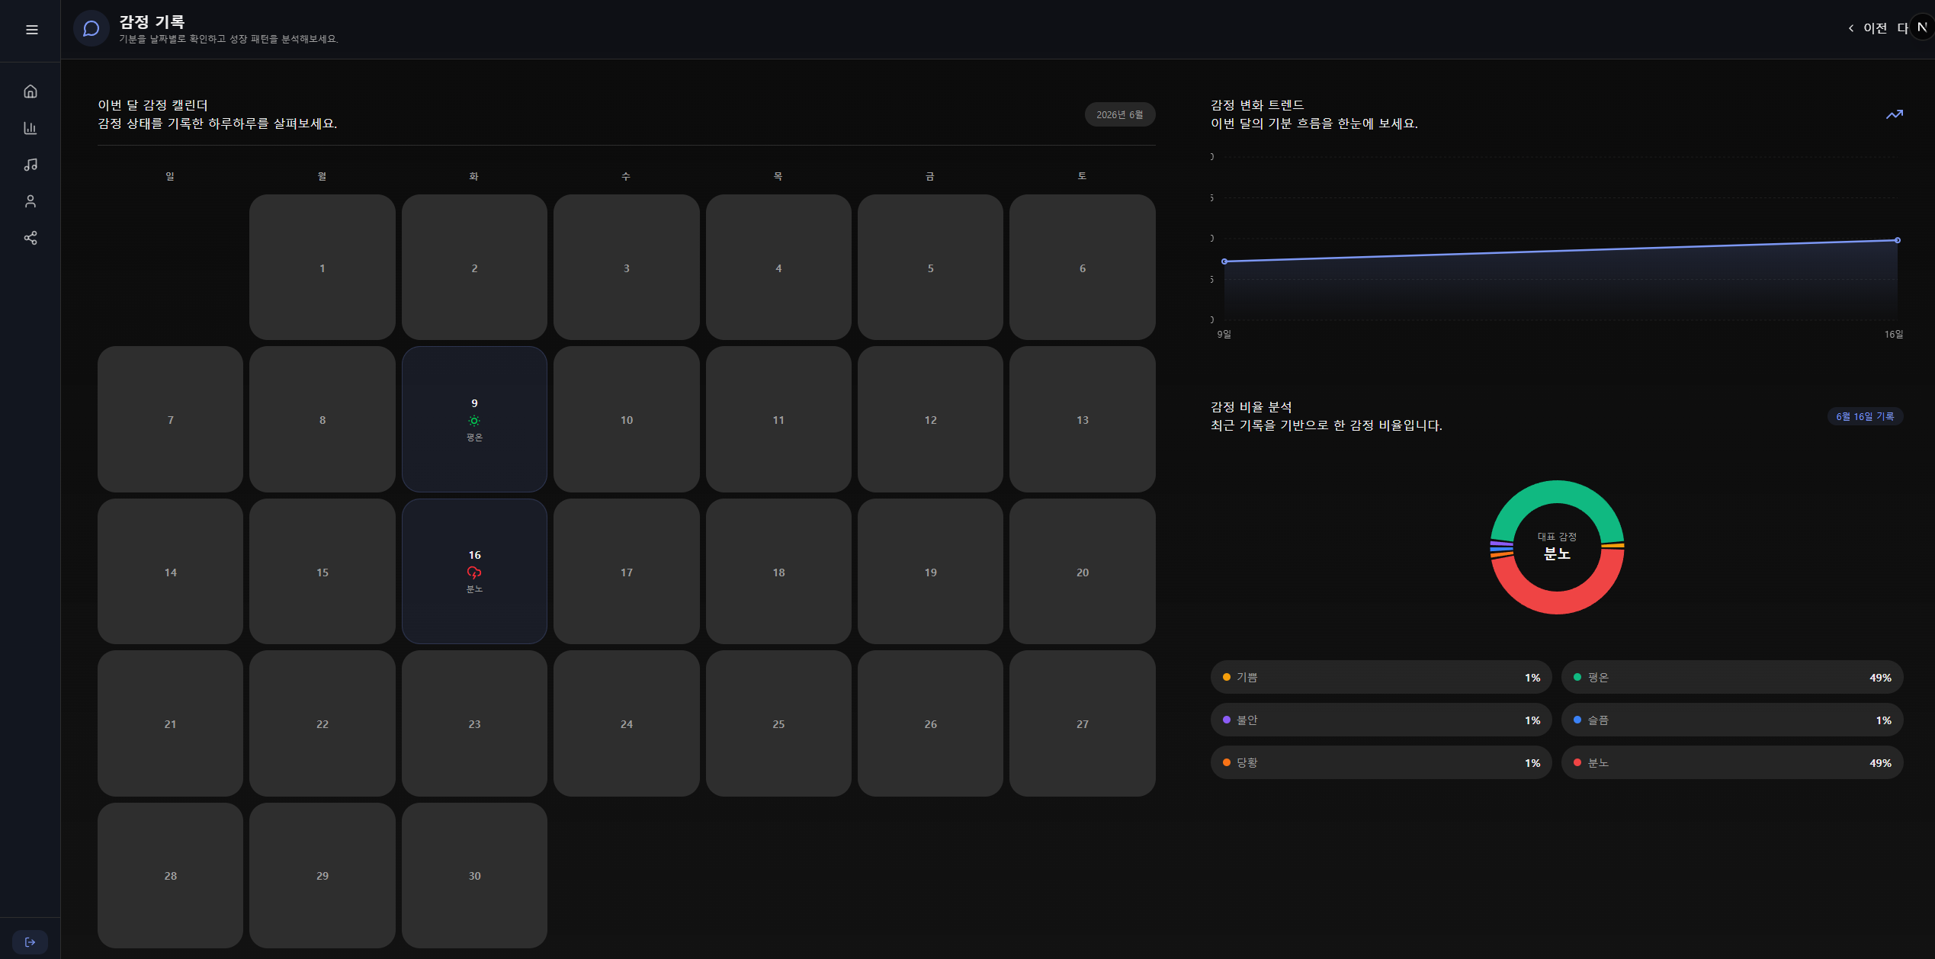The image size is (1935, 959).
Task: Open calendar day 14
Action: (x=170, y=571)
